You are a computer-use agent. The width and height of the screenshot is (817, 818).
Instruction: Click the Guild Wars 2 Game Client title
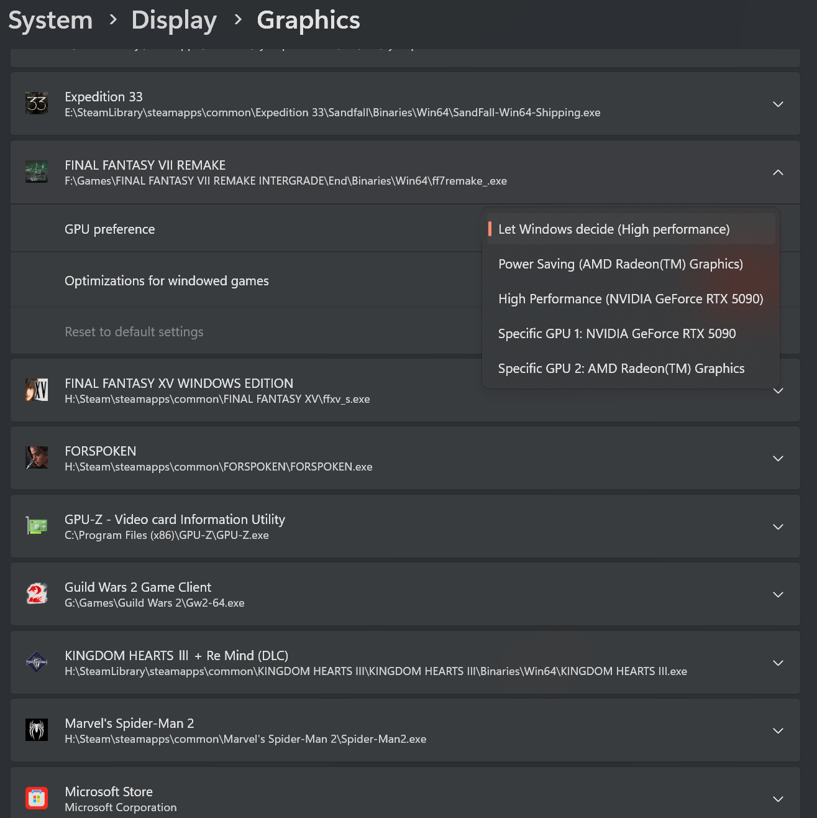pyautogui.click(x=138, y=587)
